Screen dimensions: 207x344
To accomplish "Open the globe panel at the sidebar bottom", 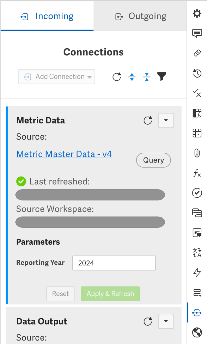I will click(x=197, y=333).
